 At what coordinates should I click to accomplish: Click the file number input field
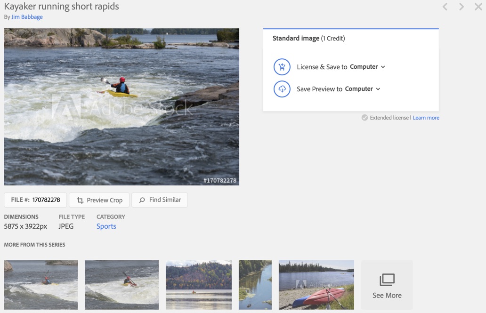[x=46, y=200]
